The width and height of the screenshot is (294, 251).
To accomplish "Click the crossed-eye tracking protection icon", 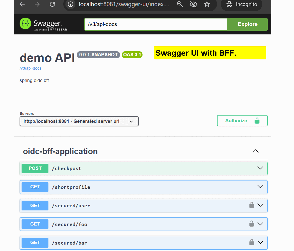I will click(x=193, y=4).
